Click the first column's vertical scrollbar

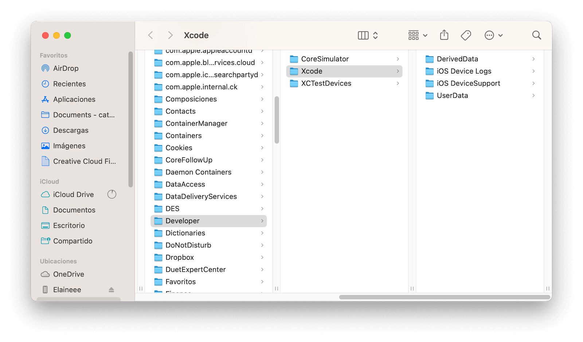click(277, 120)
